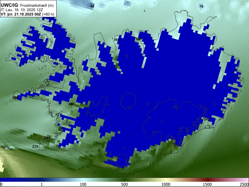Click the color scale label 1500
249x187 pixels.
pyautogui.click(x=207, y=184)
